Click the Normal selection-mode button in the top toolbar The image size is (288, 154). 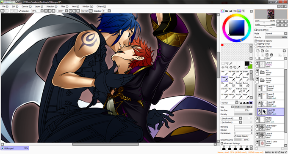click(x=84, y=11)
